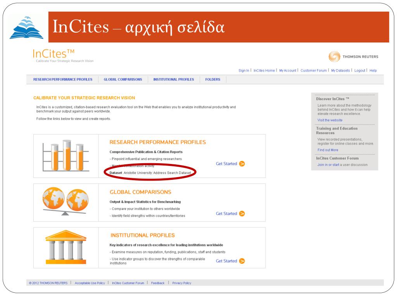Viewport: 397px width, 297px height.
Task: Click Output & Impact Statistics for Benchmarking text
Action: 145,202
